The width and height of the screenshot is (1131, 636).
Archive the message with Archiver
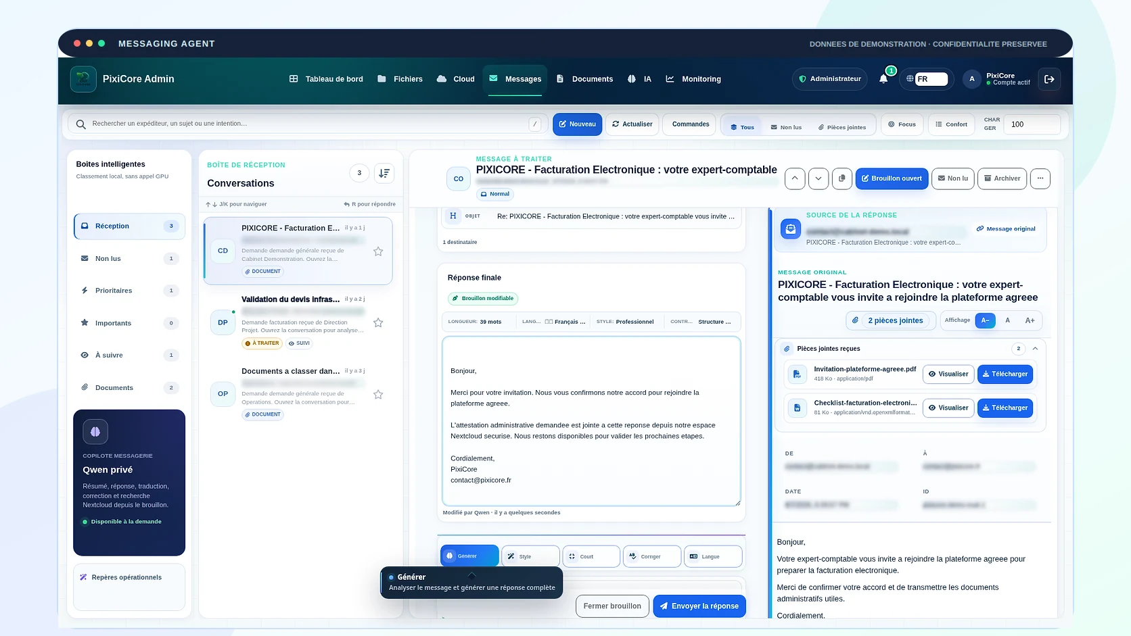point(1002,178)
